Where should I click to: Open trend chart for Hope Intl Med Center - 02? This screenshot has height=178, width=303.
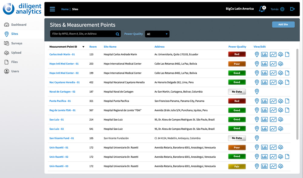pos(273,73)
